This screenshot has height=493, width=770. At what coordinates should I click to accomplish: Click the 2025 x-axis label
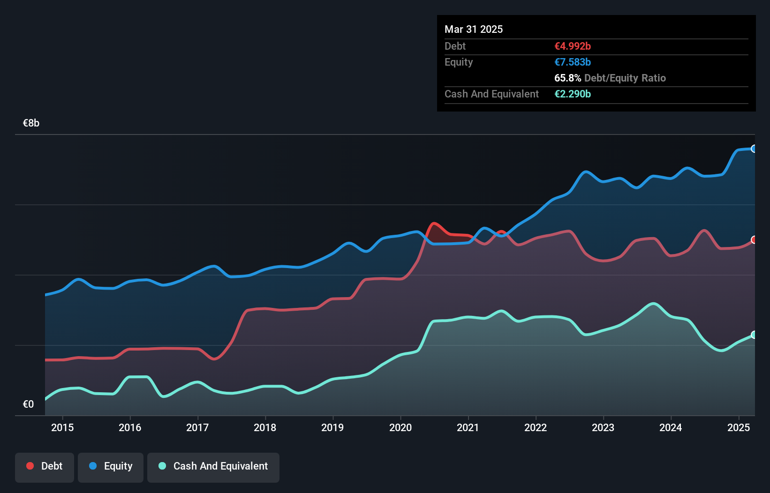739,427
